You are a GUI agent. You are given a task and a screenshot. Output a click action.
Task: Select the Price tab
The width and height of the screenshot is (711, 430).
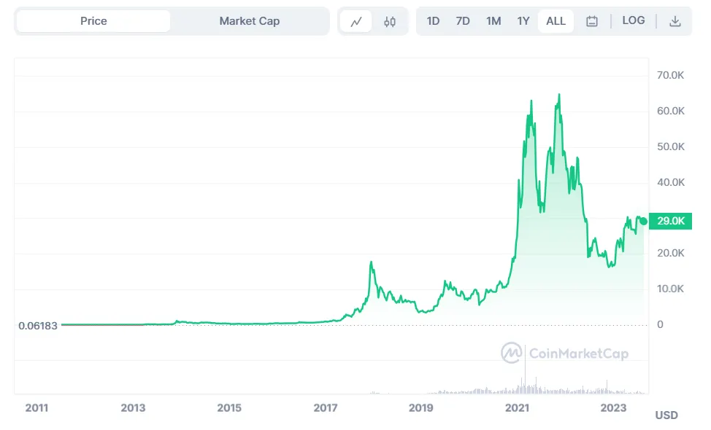[93, 21]
